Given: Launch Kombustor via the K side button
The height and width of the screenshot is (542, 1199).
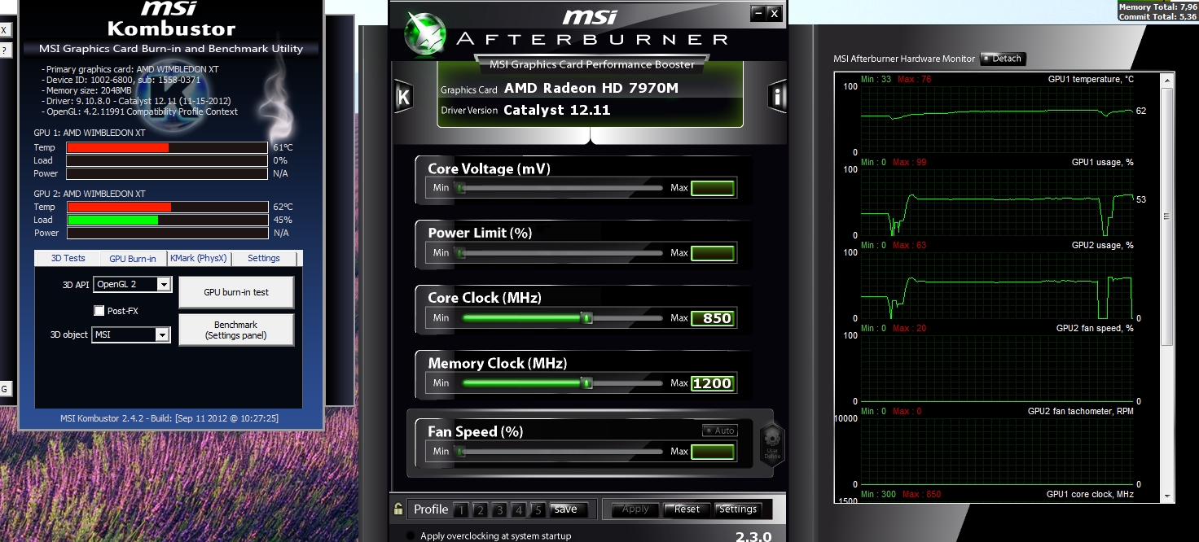Looking at the screenshot, I should 402,97.
